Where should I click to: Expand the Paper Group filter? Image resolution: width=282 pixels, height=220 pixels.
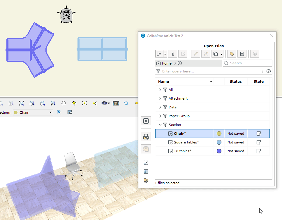coord(160,116)
